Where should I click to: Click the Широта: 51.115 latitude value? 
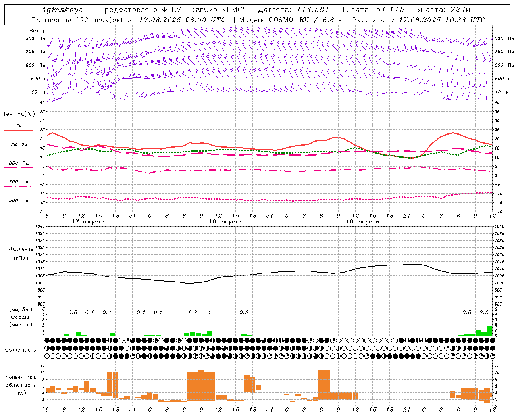pyautogui.click(x=372, y=10)
